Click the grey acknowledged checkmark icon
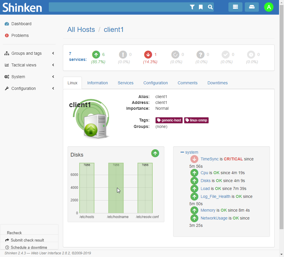 tap(226, 54)
